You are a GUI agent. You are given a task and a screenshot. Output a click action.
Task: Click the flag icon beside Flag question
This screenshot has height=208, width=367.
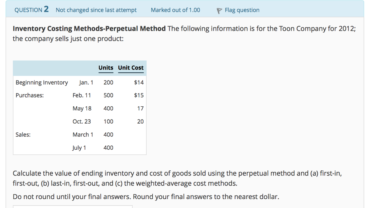click(x=219, y=10)
